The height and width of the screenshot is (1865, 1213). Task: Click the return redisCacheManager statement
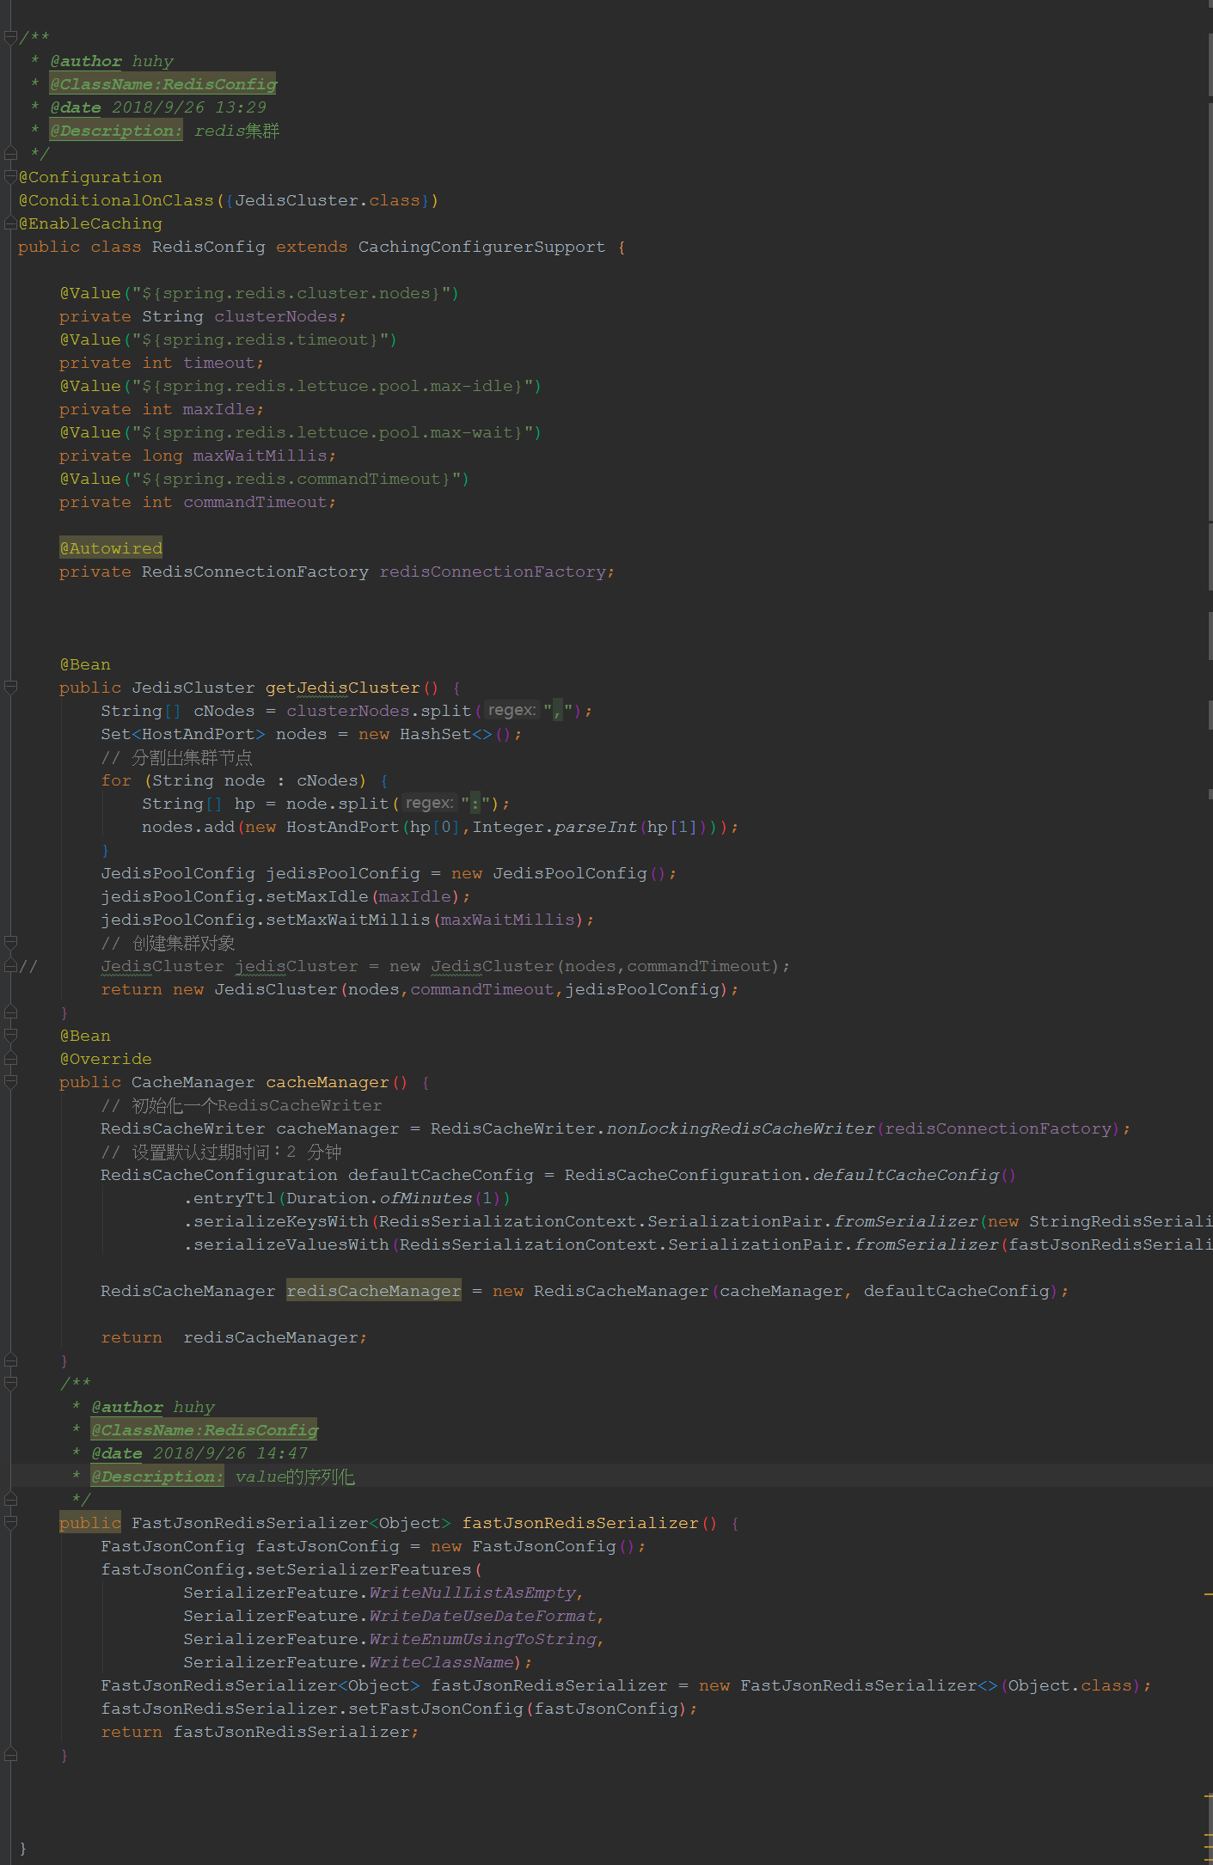(x=234, y=1337)
